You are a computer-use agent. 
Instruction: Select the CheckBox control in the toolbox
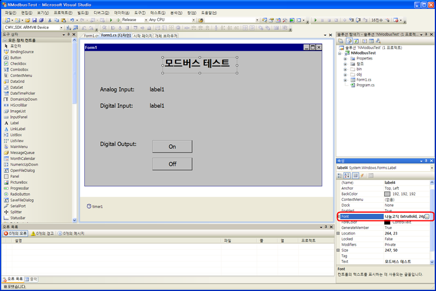click(x=18, y=64)
